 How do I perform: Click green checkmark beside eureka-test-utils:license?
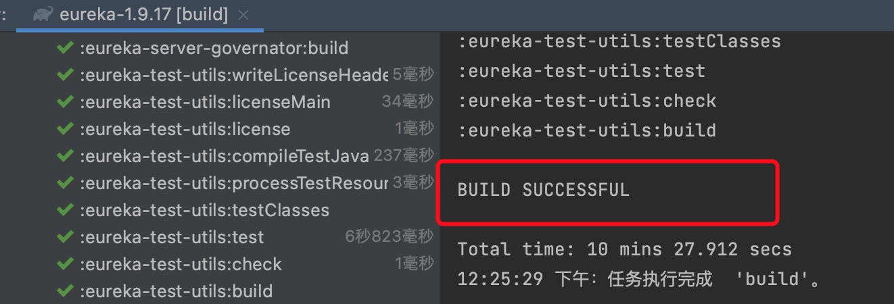pos(65,129)
